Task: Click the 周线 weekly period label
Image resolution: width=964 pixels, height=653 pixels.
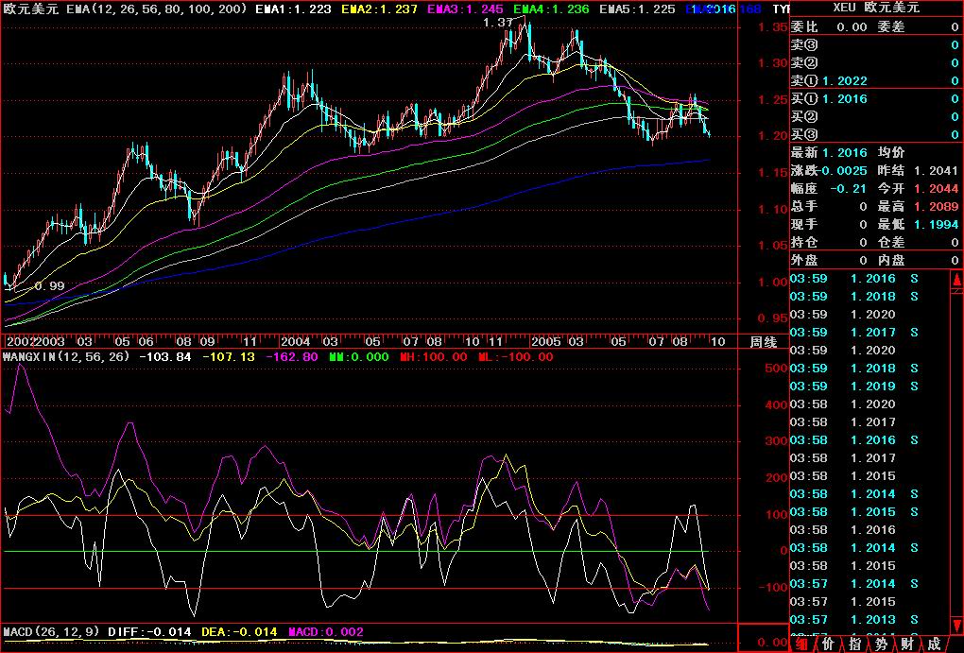Action: pos(763,342)
